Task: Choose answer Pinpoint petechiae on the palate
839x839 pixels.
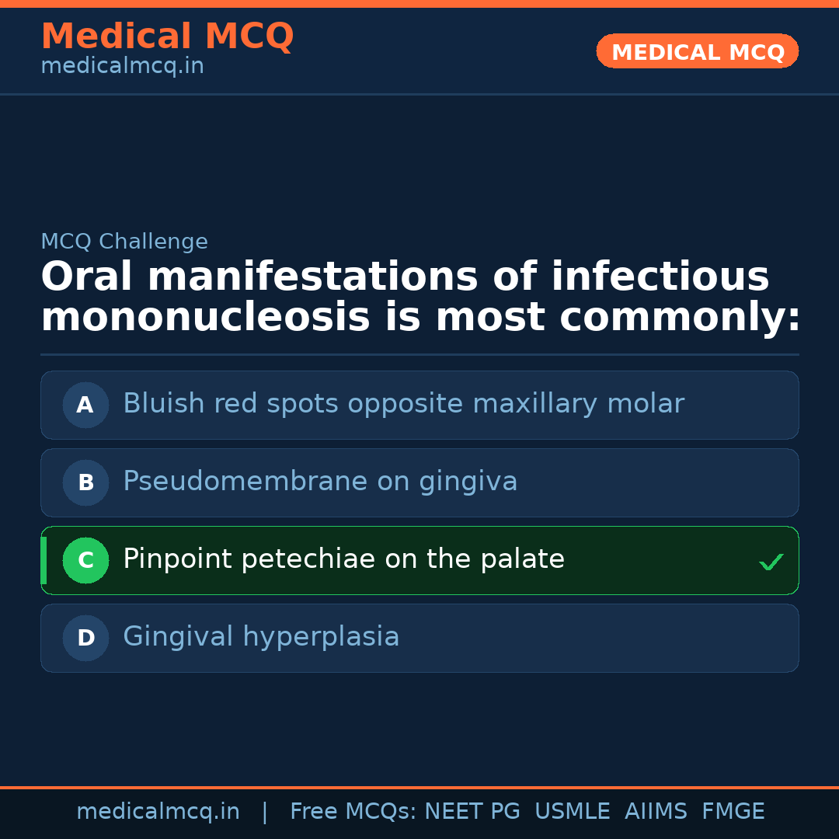Action: point(343,559)
